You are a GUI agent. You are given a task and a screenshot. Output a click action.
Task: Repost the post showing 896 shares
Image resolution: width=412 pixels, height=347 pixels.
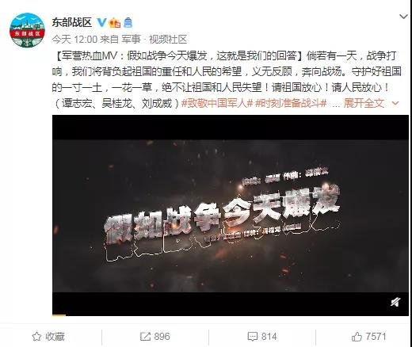[x=155, y=337]
